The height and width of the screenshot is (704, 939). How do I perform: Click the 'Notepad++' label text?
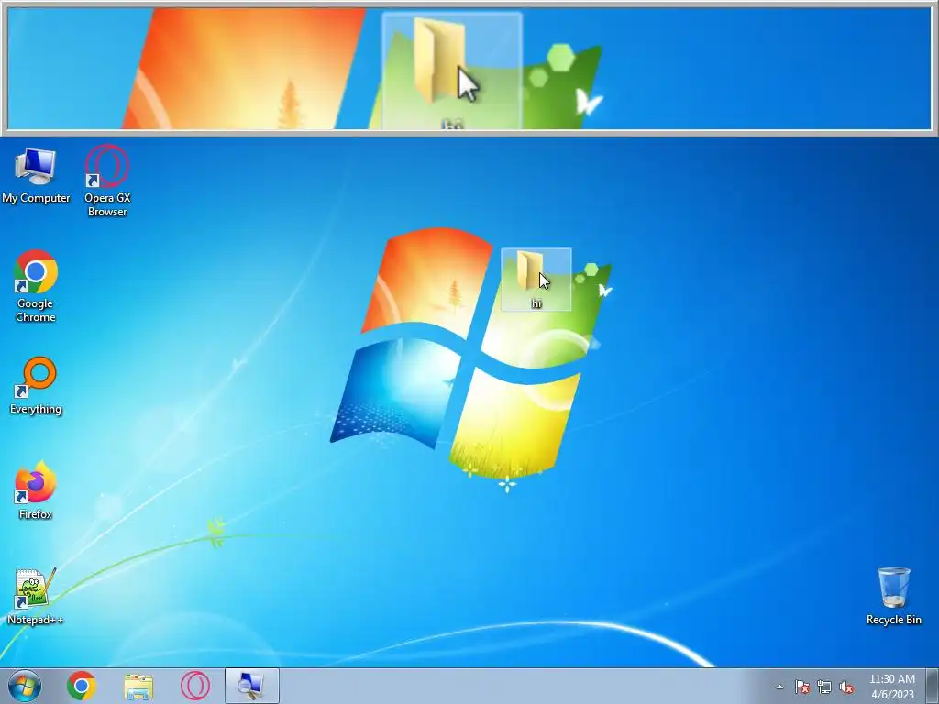(x=36, y=620)
